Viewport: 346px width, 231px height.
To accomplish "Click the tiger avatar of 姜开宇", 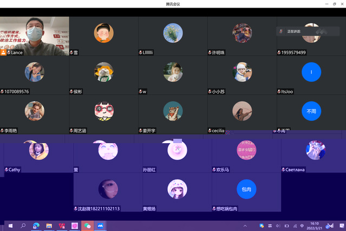I will [173, 111].
